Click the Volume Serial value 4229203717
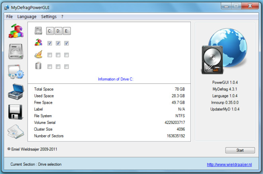263x174 pixels. pos(175,122)
